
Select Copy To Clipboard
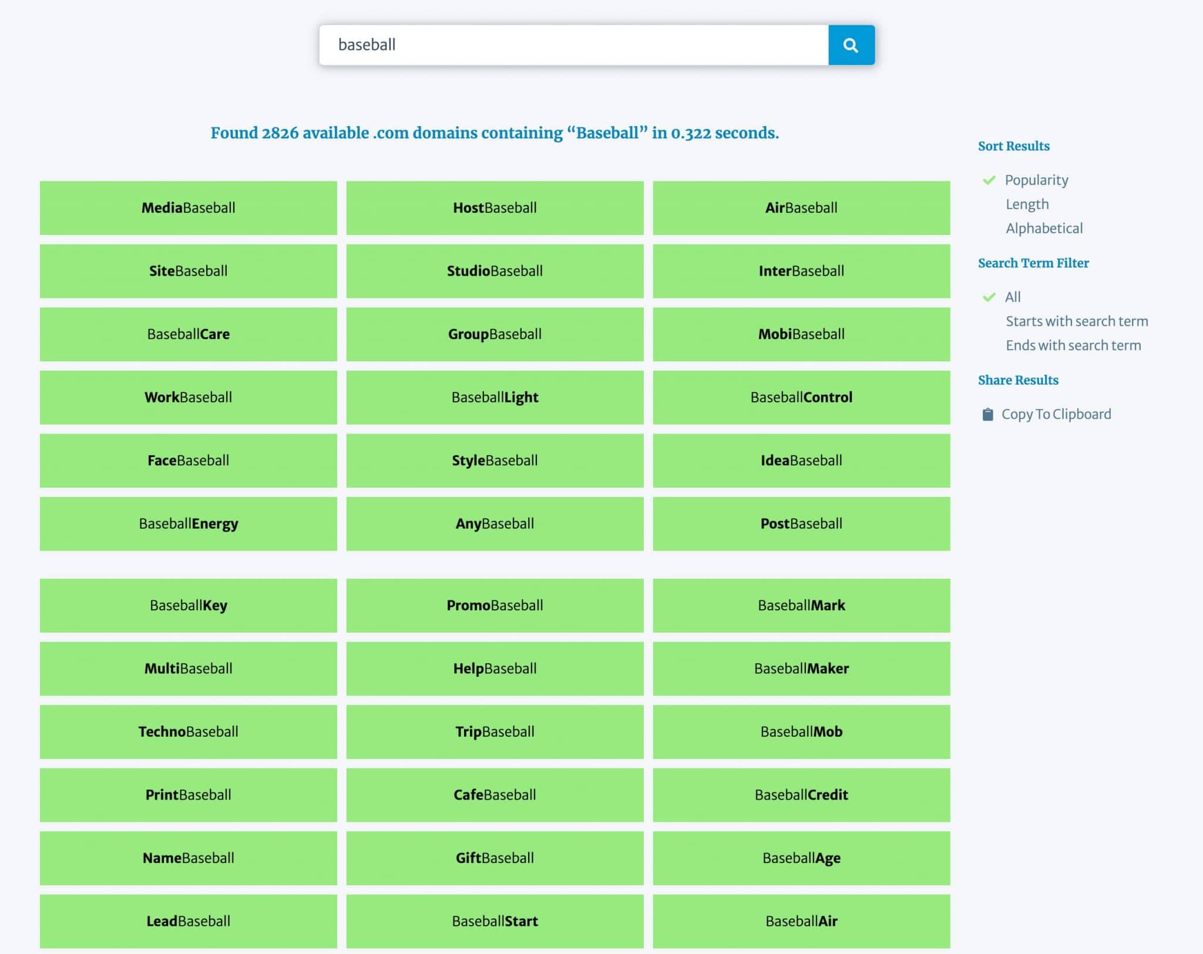coord(1056,414)
